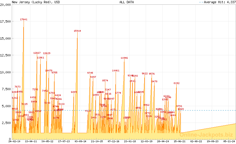Select the 03-09-14 x-axis date marker

point(81,141)
